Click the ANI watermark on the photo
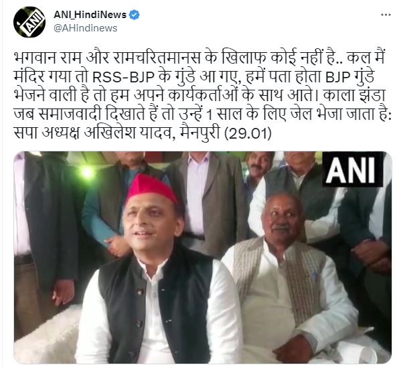Viewport: 399px width, 367px height. point(352,169)
